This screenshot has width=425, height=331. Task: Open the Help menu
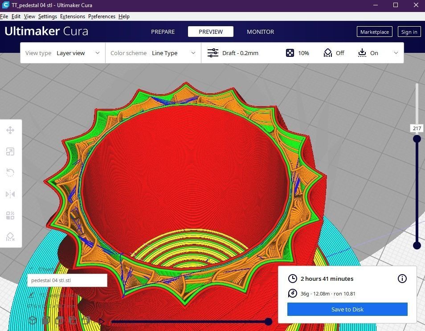[124, 16]
